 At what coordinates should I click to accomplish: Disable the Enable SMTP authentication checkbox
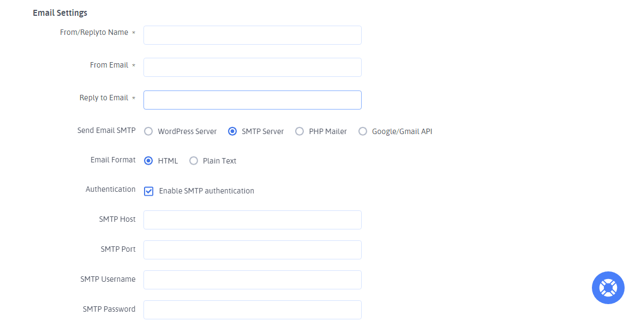(x=149, y=191)
